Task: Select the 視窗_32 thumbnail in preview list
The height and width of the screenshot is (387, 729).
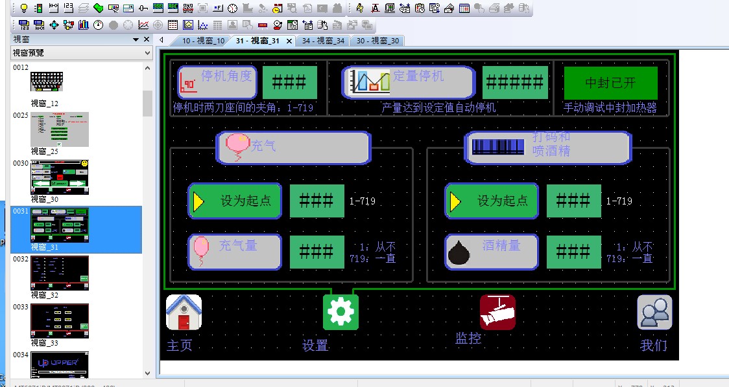Action: click(x=60, y=273)
